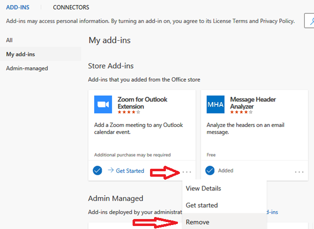Toggle the blue checkmark on Zoom card

click(98, 171)
